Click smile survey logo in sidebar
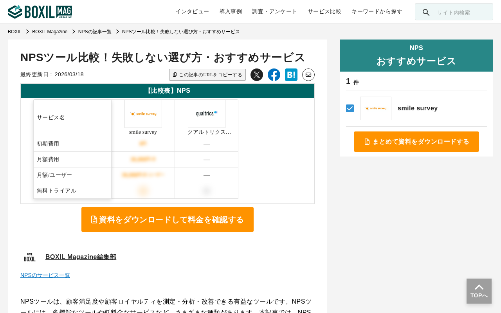Image resolution: width=501 pixels, height=313 pixels. 376,108
